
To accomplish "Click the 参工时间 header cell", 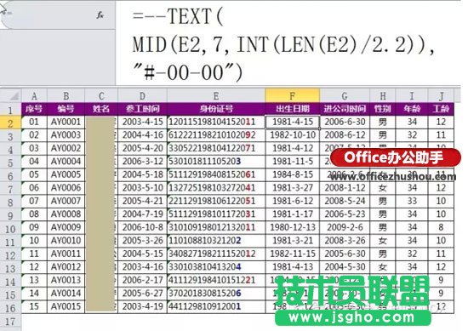I will [142, 109].
